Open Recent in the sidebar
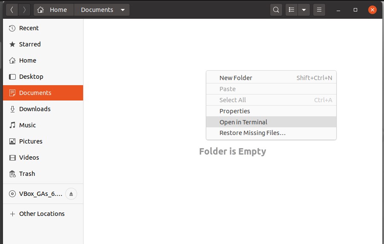384x244 pixels. (x=29, y=28)
